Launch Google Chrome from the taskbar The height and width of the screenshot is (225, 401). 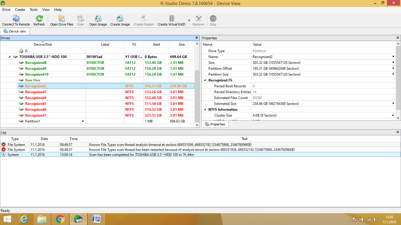tap(60, 219)
